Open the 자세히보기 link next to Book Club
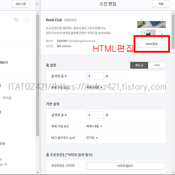Image resolution: width=175 pixels, height=175 pixels. (70, 20)
